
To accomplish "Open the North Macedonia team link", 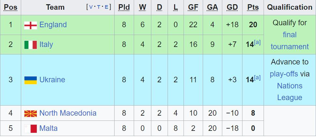I will 68,113.
